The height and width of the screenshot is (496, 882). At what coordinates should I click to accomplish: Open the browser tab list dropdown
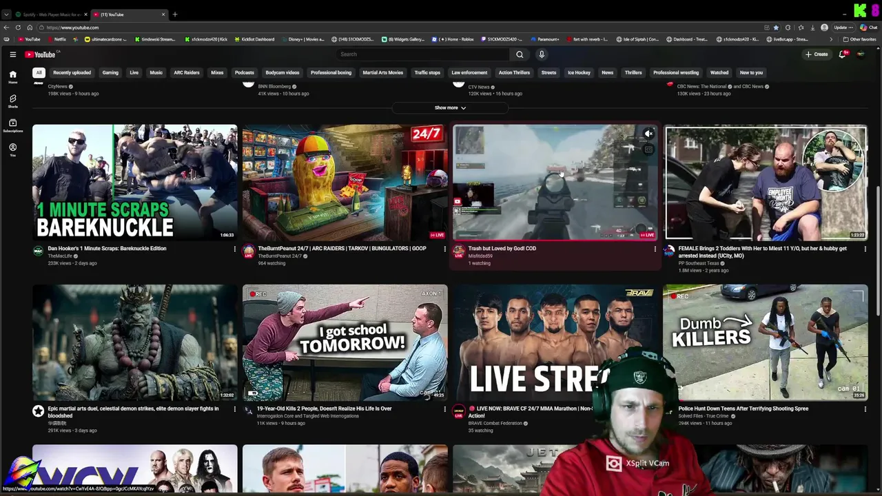point(8,14)
